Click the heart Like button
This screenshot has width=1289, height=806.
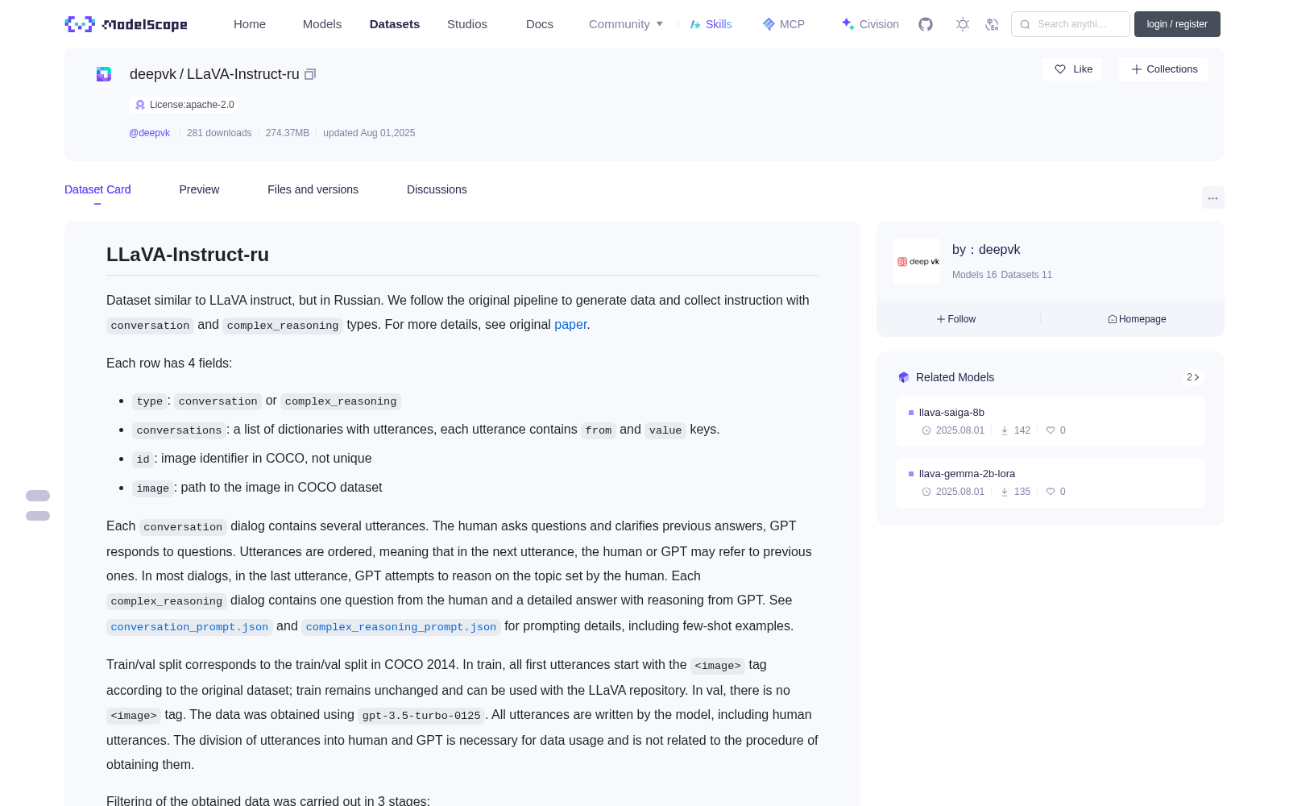[x=1072, y=69]
